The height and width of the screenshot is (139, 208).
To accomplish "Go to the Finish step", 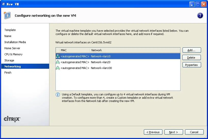I will (x=8, y=73).
